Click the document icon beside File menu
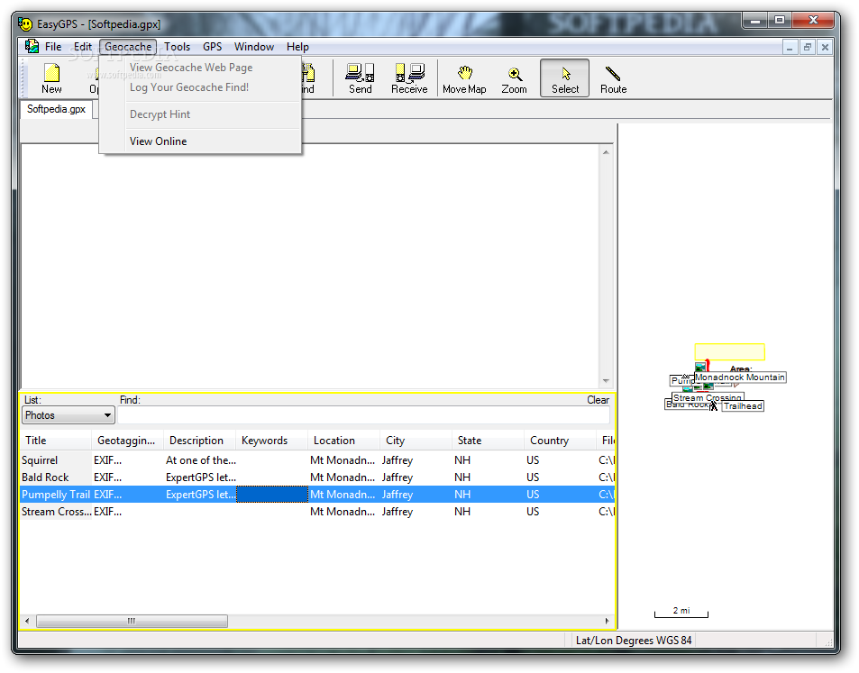 pyautogui.click(x=32, y=47)
